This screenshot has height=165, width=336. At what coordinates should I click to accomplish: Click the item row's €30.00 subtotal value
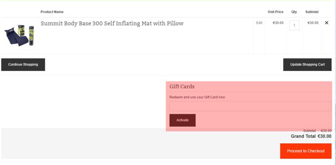click(313, 23)
